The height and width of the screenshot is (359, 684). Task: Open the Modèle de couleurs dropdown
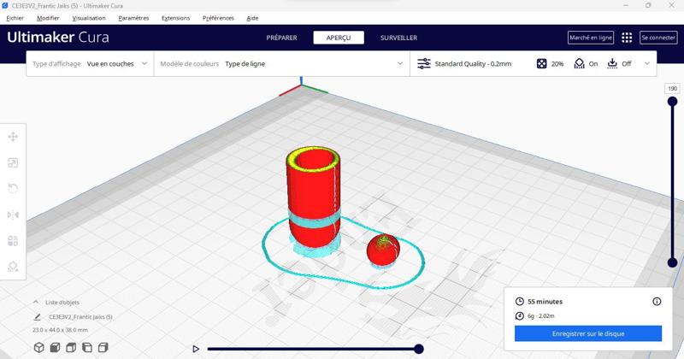click(x=281, y=64)
